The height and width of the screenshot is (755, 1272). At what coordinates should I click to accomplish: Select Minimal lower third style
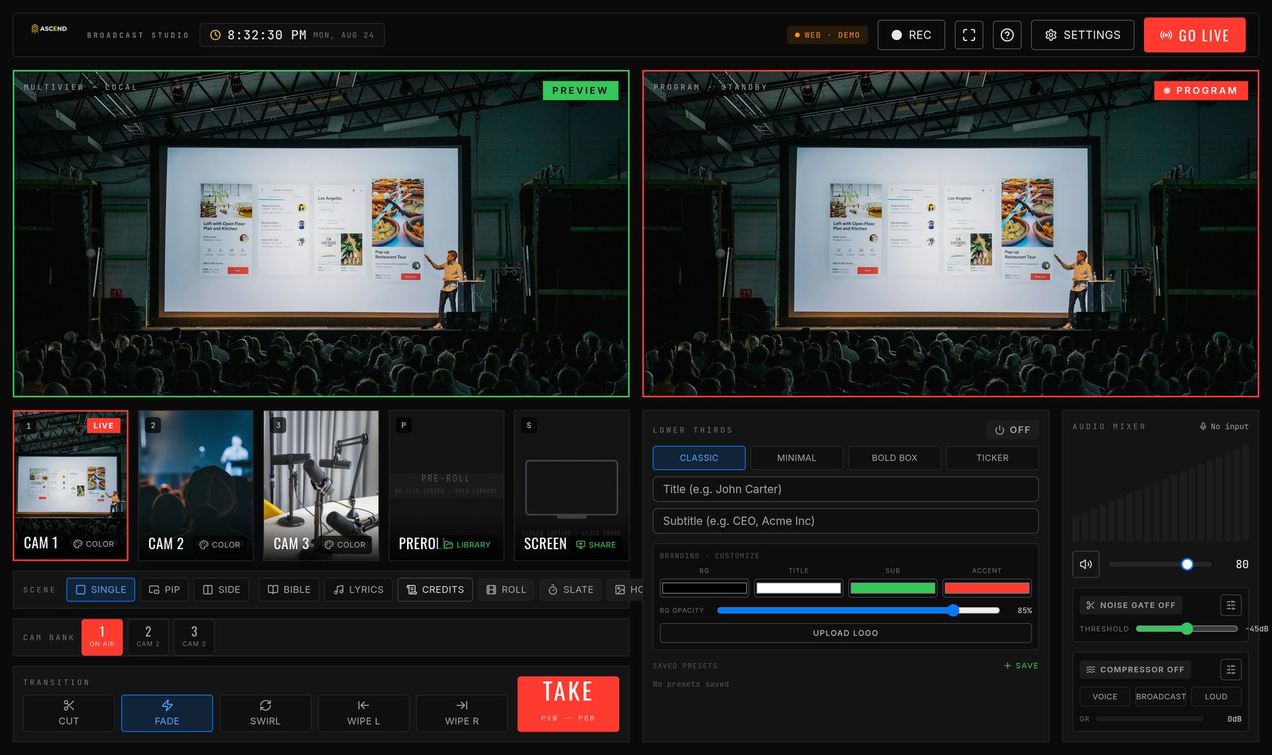tap(796, 458)
